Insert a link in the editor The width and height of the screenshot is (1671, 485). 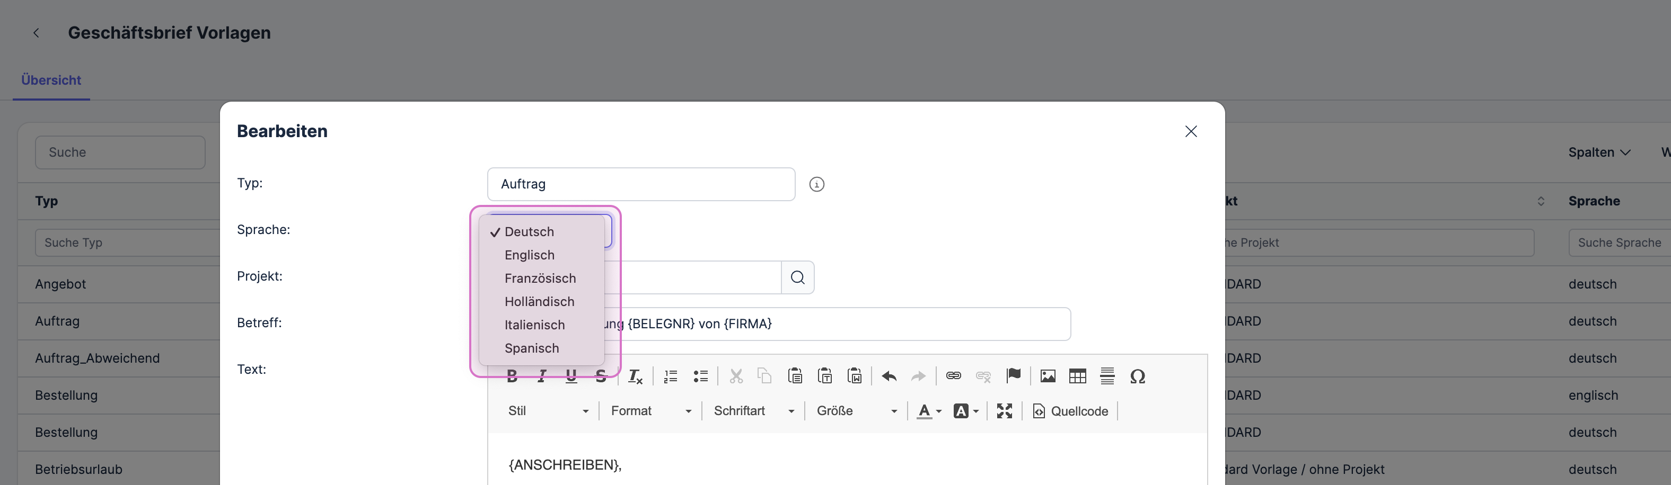[x=953, y=376]
